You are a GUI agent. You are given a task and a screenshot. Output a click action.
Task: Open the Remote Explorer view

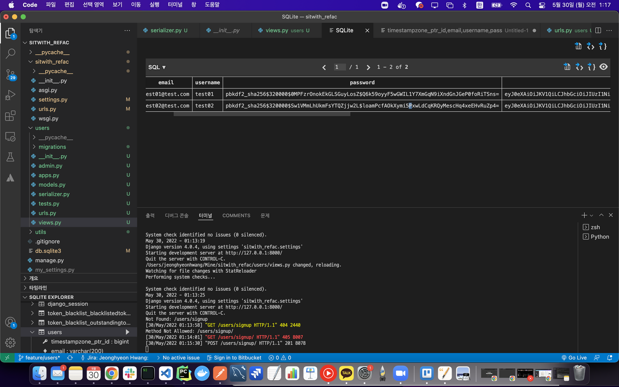(10, 137)
